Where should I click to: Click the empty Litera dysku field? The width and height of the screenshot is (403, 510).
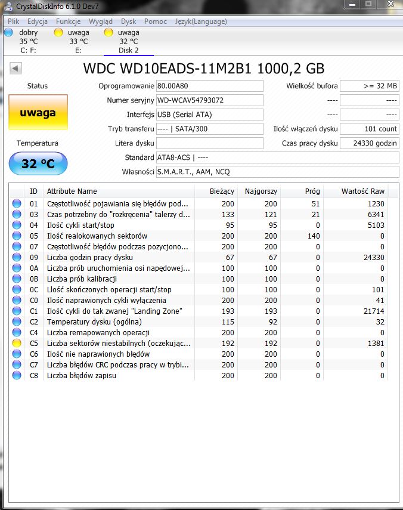coord(210,143)
